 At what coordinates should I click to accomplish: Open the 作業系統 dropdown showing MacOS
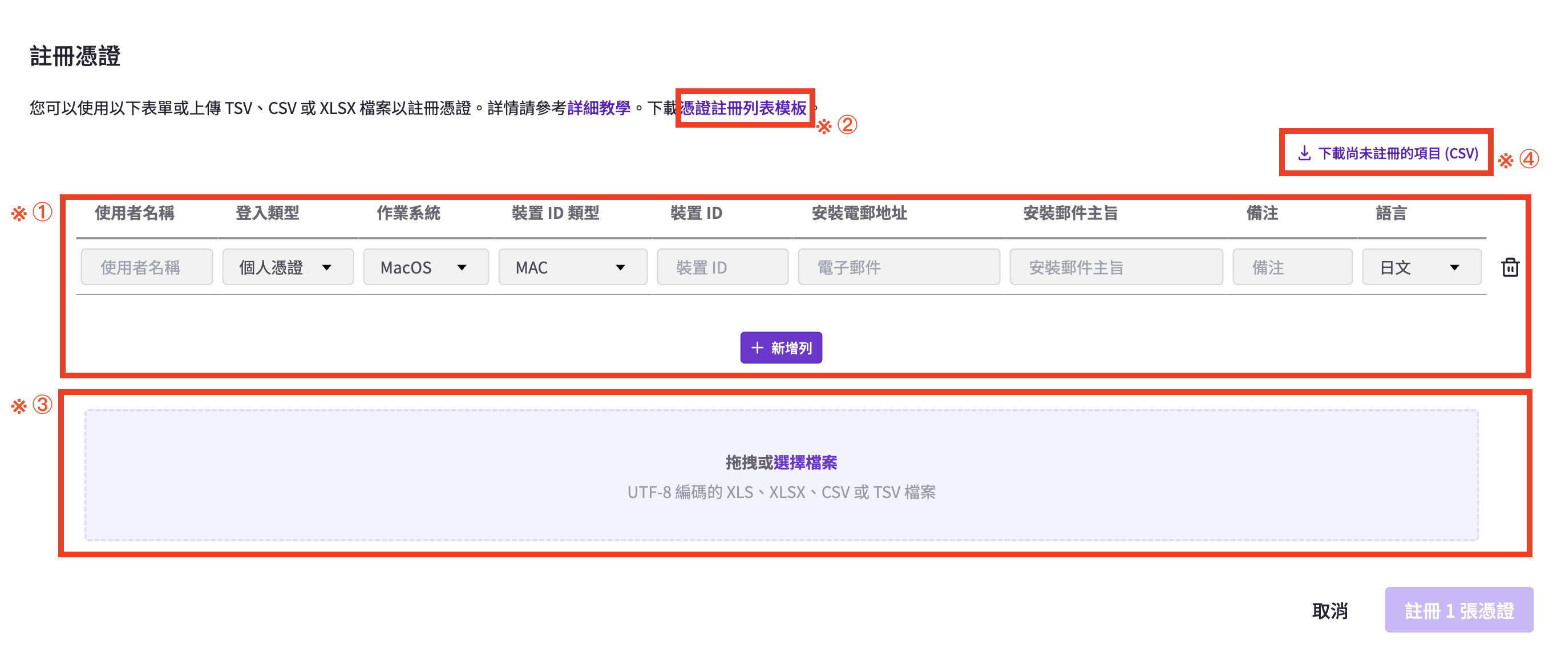coord(426,267)
